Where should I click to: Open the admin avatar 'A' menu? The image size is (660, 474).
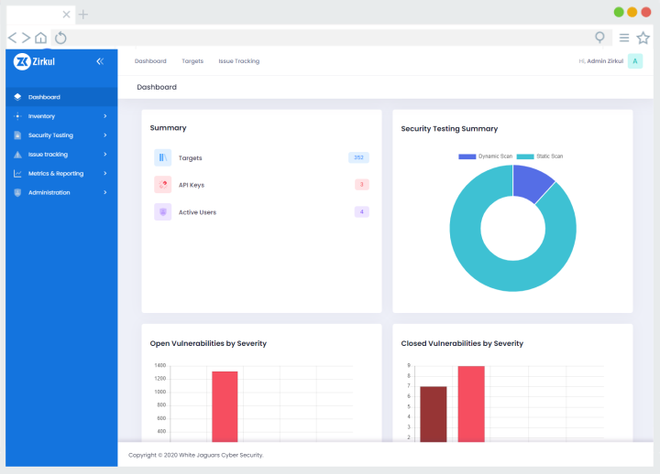click(x=634, y=61)
